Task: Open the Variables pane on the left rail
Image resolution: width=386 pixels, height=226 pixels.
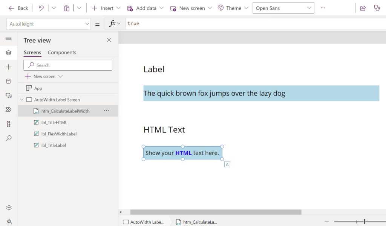Action: tap(9, 124)
